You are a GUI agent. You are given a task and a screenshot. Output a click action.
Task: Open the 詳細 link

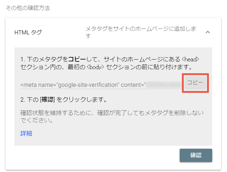click(26, 133)
